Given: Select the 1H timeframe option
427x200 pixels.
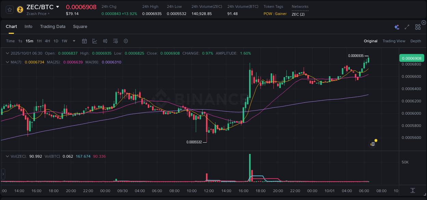Looking at the screenshot, I should (x=39, y=41).
